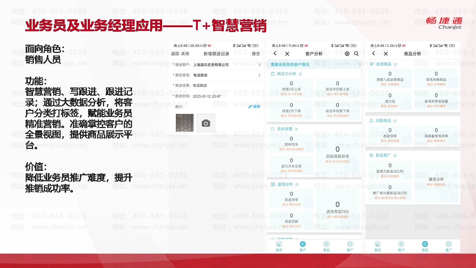Image resolution: width=476 pixels, height=268 pixels.
Task: Click help icon beside 流失预警
Action: coord(296,129)
